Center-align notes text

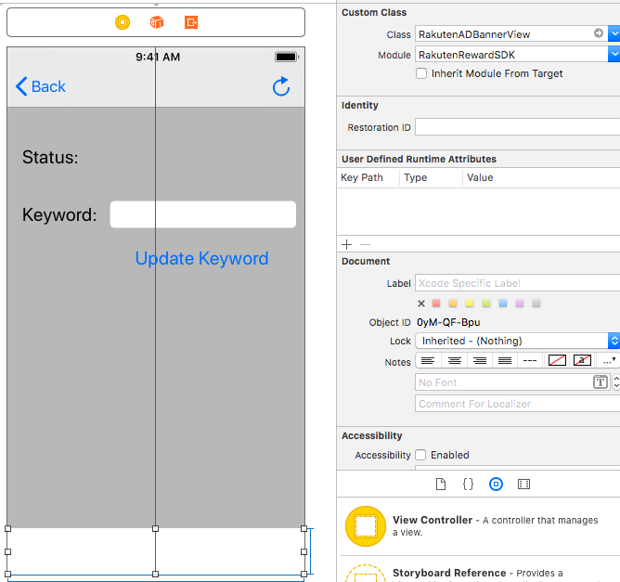point(455,360)
